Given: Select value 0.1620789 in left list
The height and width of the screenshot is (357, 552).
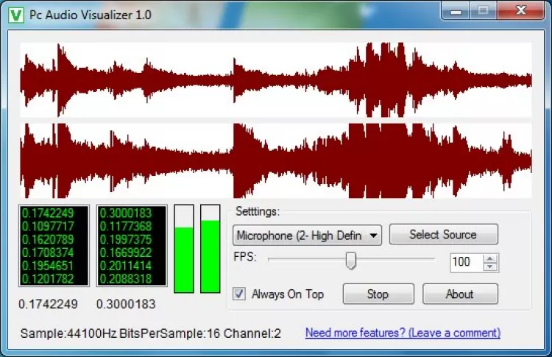Looking at the screenshot, I should 48,240.
